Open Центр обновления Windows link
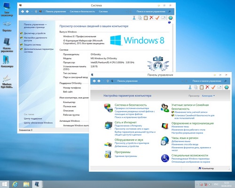This screenshot has height=188, width=235. 38,123
